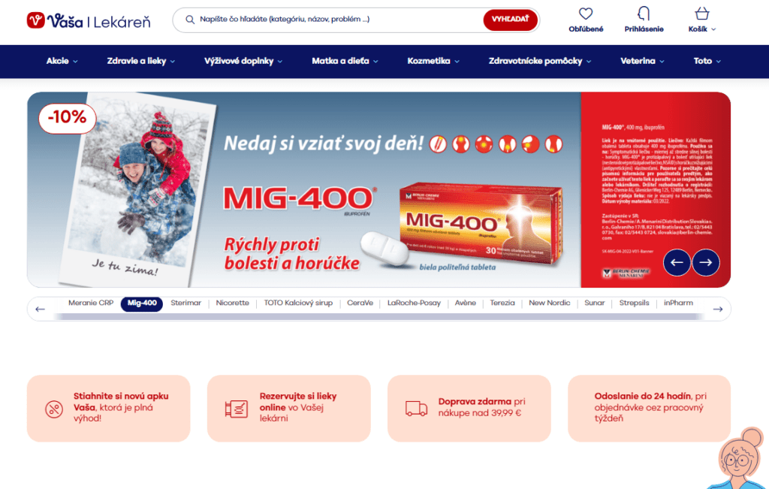Viewport: 769px width, 489px height.
Task: Select the Avène tab
Action: (x=466, y=303)
